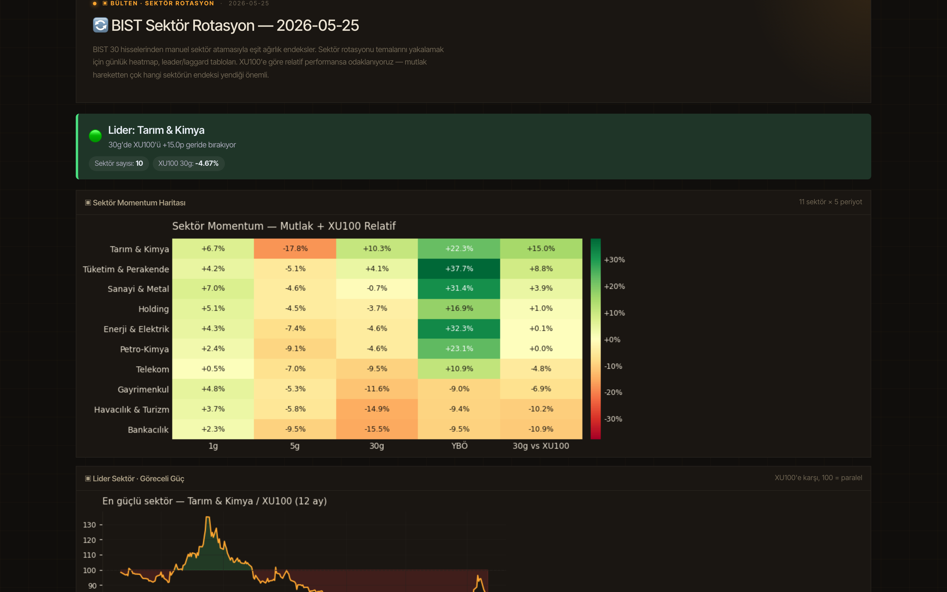Click the BIST Sektör Rotasyon page title
Viewport: 947px width, 592px height.
[x=235, y=25]
